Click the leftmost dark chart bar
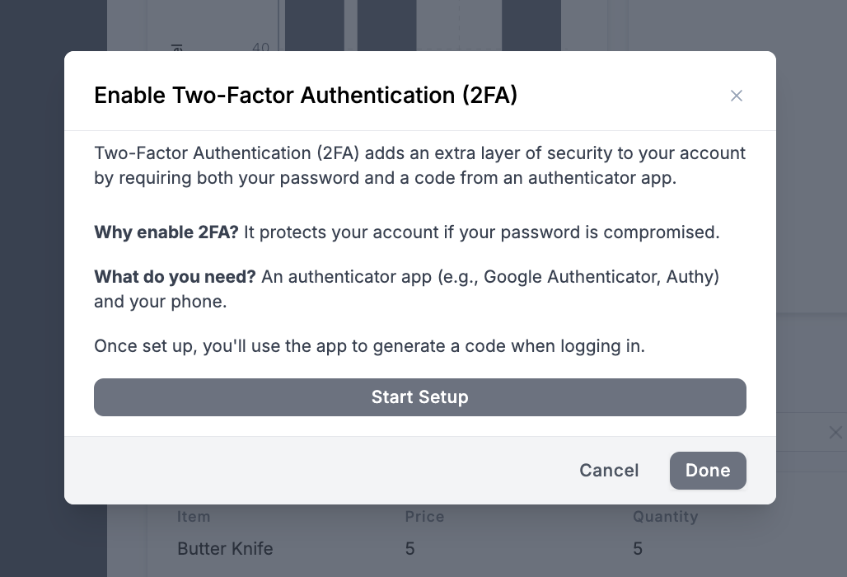 coord(315,25)
